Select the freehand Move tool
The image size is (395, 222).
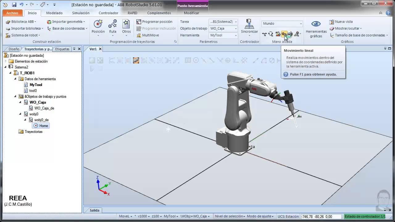pyautogui.click(x=264, y=34)
